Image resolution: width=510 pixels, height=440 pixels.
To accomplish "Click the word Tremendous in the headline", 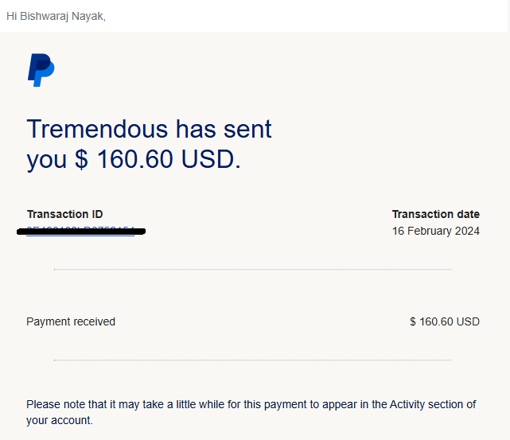I will click(x=97, y=129).
